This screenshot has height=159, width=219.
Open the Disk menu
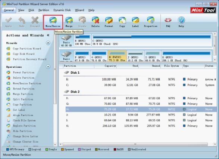[x=31, y=10]
